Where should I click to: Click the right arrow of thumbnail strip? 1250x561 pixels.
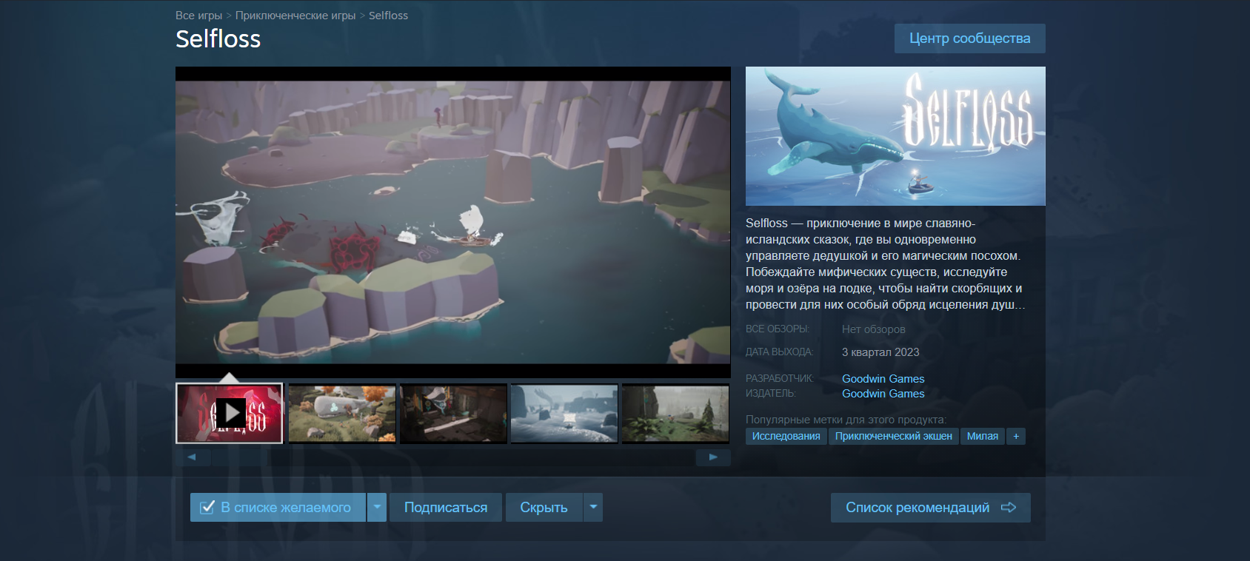tap(713, 457)
